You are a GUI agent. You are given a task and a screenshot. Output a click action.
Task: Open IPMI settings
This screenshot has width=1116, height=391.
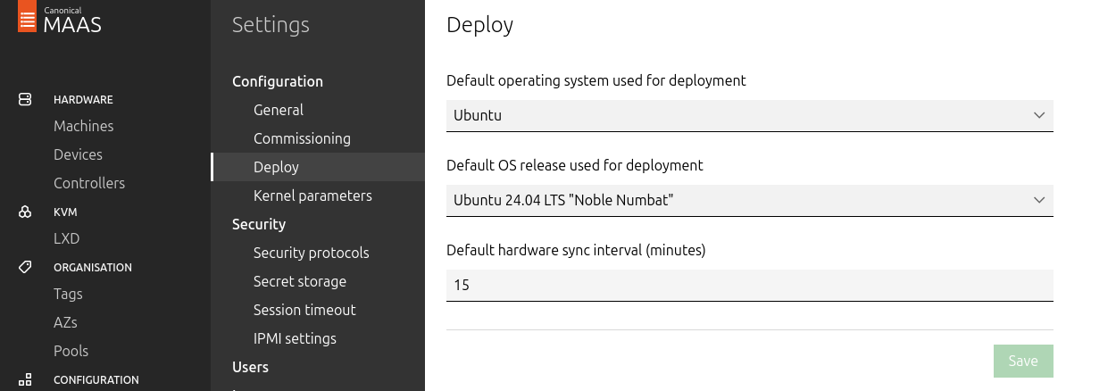tap(295, 338)
